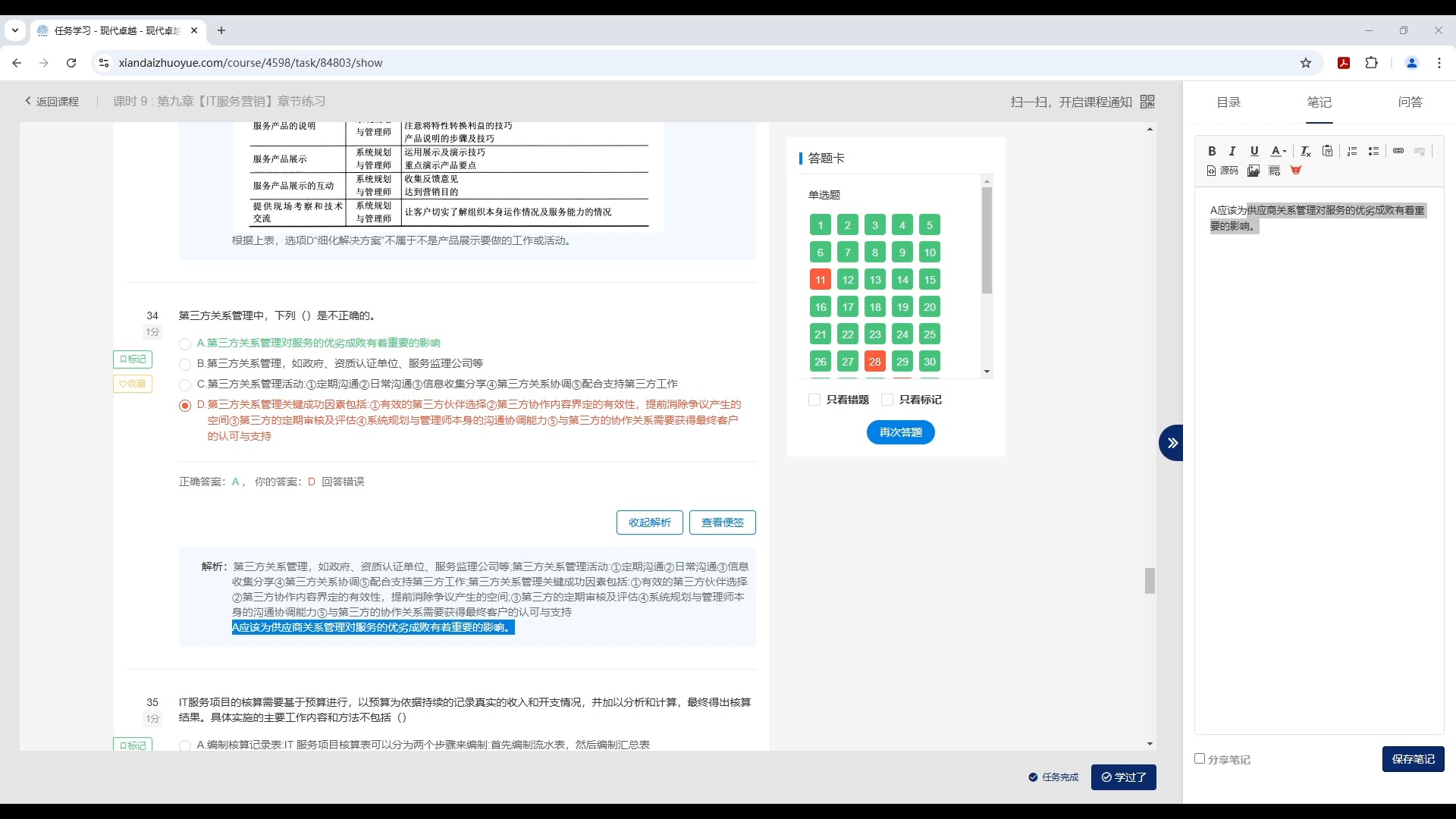
Task: Click into the notes text editing area
Action: pos(1319,460)
